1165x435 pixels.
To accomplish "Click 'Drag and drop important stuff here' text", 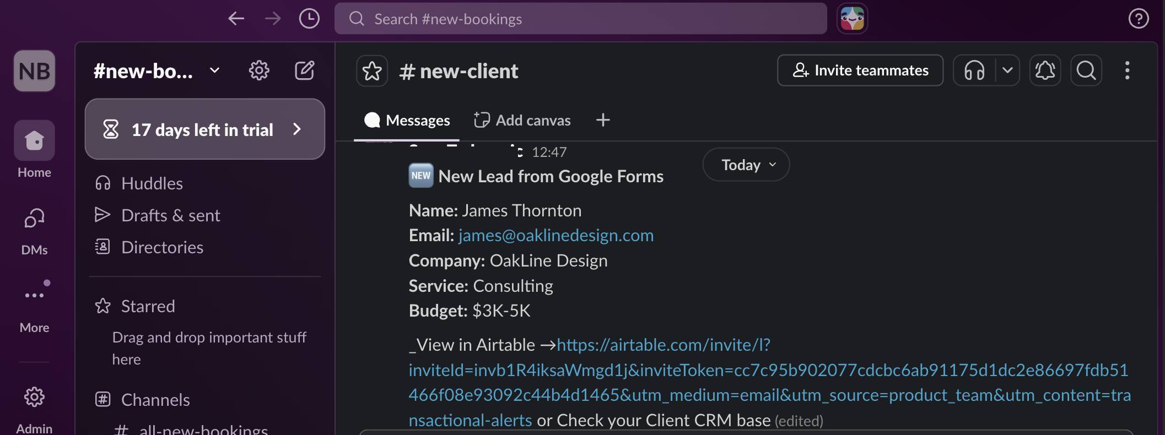I will 209,348.
